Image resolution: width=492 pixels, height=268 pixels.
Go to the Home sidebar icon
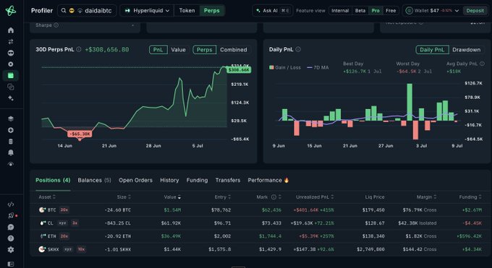click(11, 30)
